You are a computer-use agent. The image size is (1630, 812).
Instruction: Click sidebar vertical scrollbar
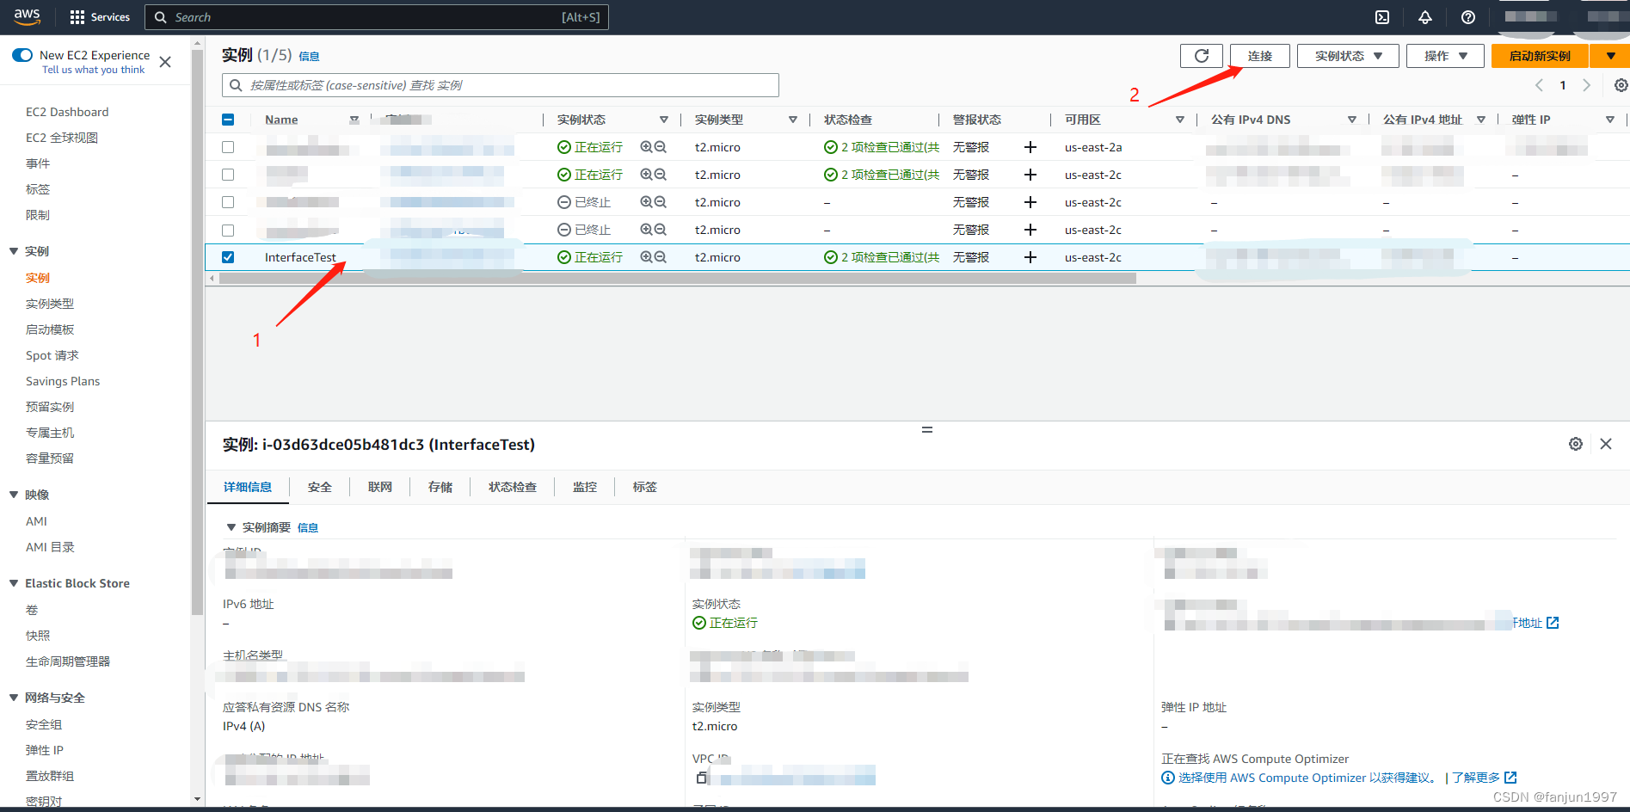pos(197,331)
